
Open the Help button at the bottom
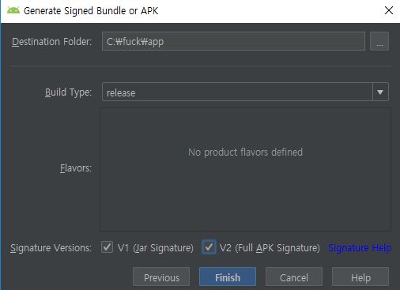coord(360,277)
